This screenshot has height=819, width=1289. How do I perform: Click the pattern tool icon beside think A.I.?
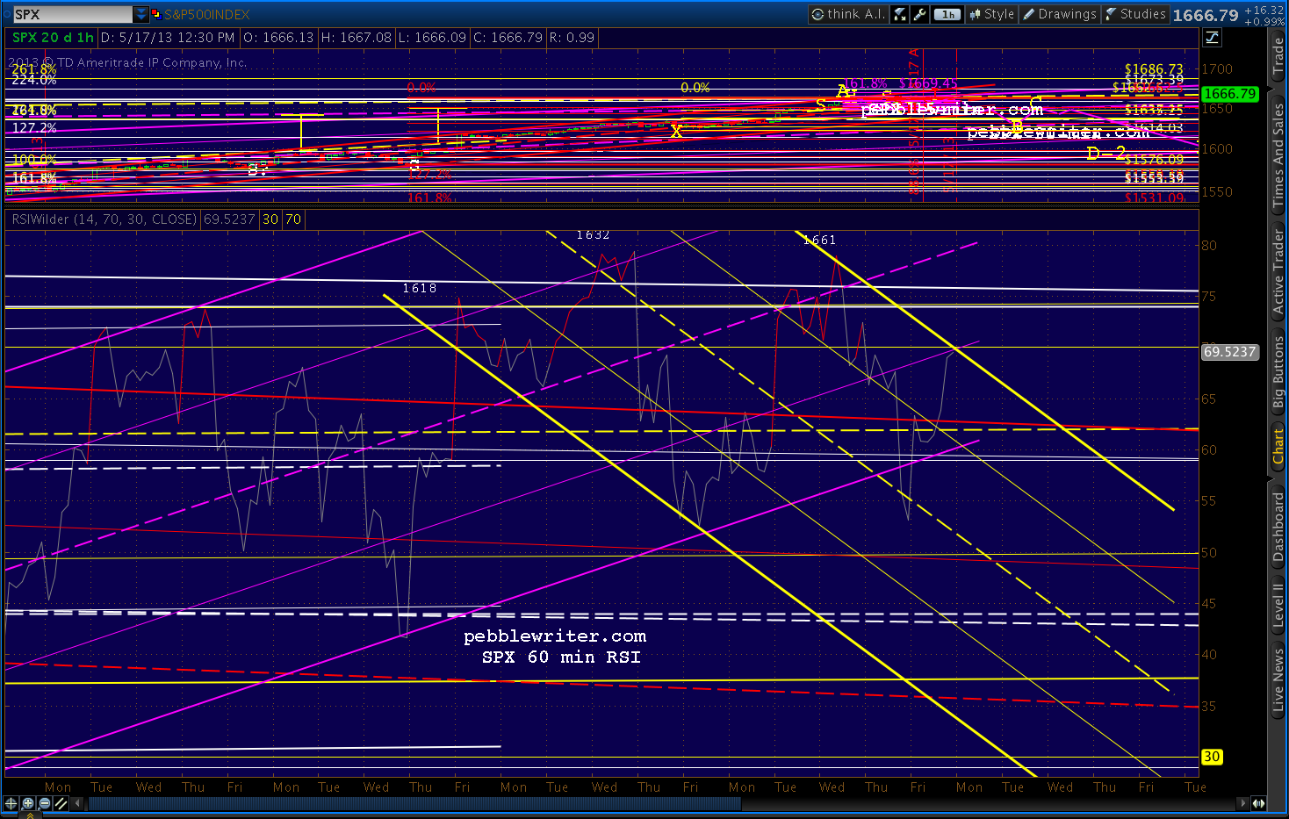(x=899, y=14)
